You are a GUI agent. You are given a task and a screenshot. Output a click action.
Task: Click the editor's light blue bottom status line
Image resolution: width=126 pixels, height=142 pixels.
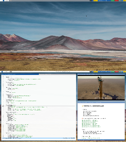pyautogui.click(x=39, y=138)
